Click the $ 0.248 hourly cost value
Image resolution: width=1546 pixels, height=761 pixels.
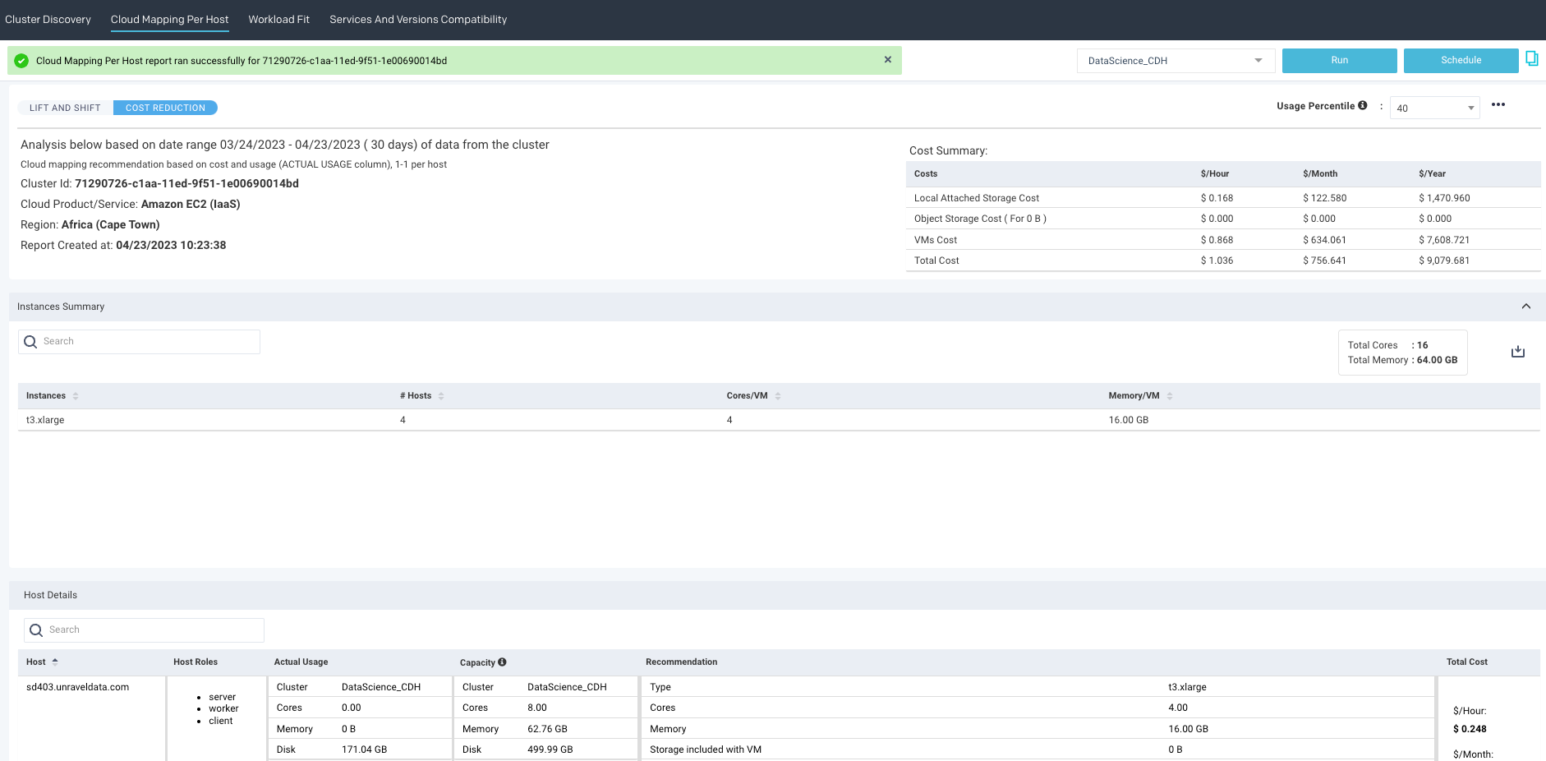1470,729
